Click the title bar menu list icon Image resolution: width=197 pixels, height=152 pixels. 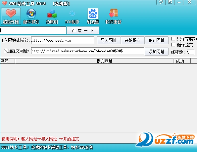click(x=170, y=2)
